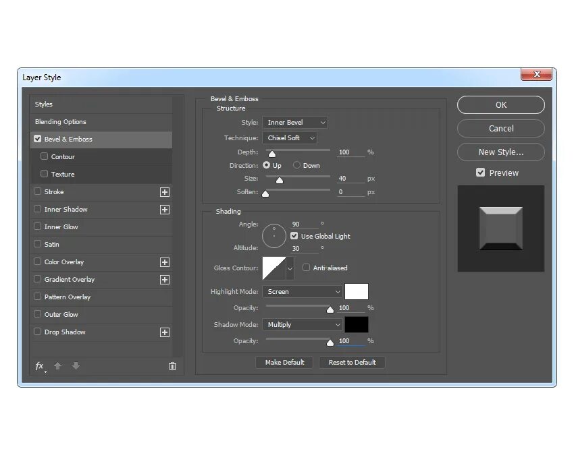Open the Styles section
This screenshot has height=455, width=574.
click(x=101, y=104)
